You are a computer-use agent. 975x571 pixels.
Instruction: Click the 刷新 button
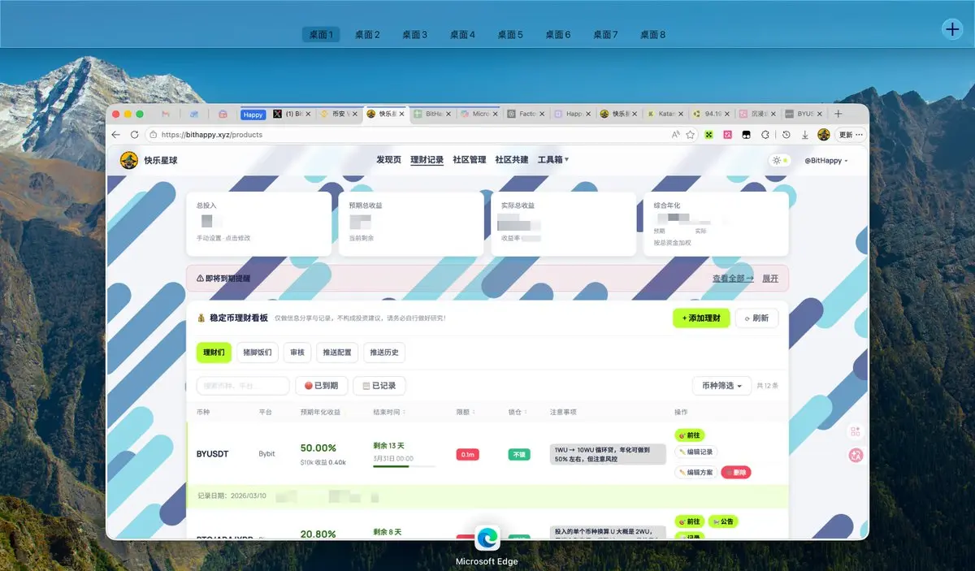pos(756,318)
